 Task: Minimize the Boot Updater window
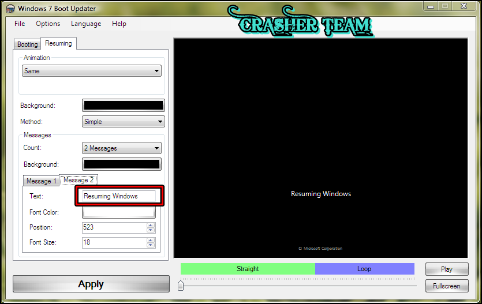tap(431, 6)
